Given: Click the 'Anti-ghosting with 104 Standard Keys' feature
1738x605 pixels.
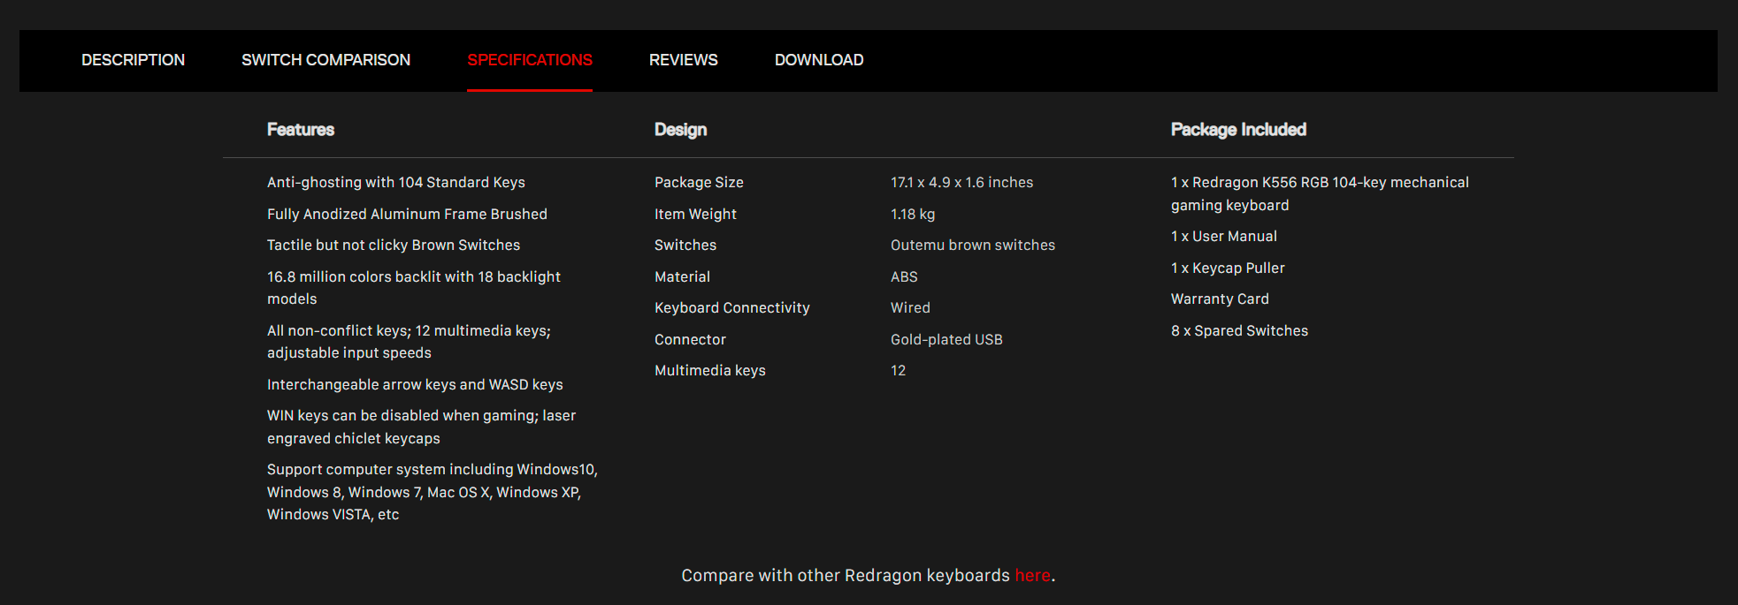Looking at the screenshot, I should 395,183.
